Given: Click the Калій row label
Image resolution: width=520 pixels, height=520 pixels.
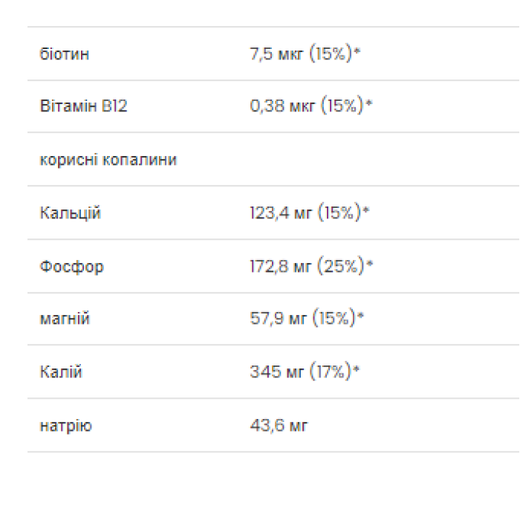Looking at the screenshot, I should coord(61,372).
